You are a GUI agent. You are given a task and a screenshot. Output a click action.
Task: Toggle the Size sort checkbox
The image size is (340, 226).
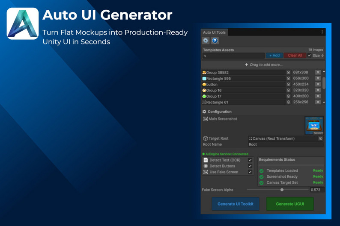pyautogui.click(x=310, y=56)
